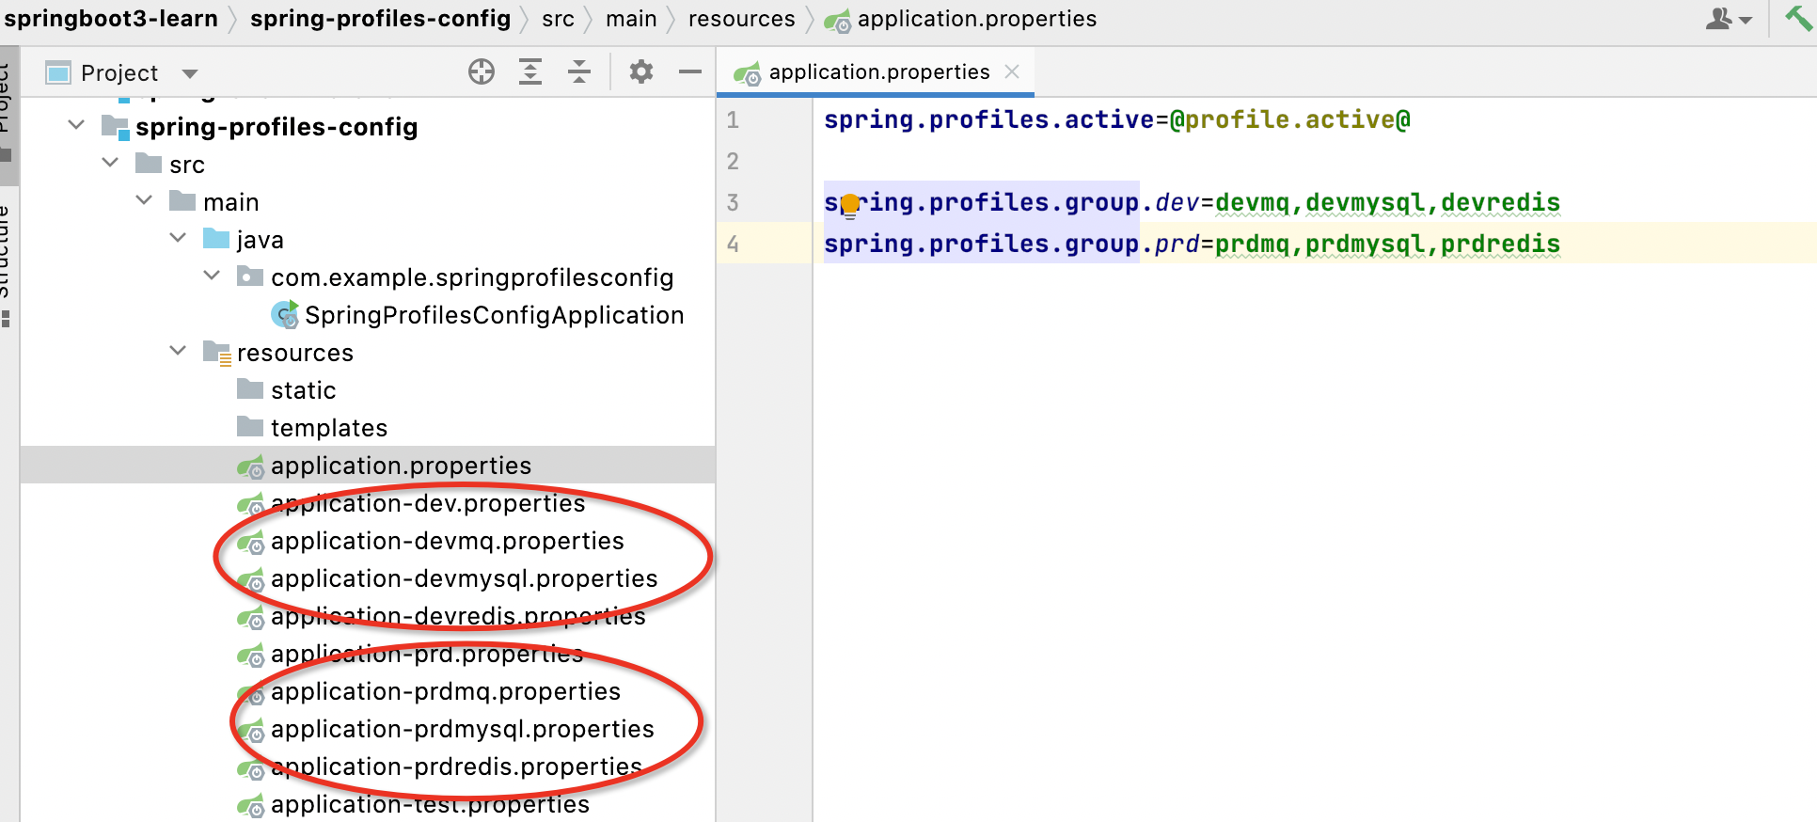Collapse the src folder chevron
Viewport: 1817px width, 822px height.
pyautogui.click(x=110, y=163)
